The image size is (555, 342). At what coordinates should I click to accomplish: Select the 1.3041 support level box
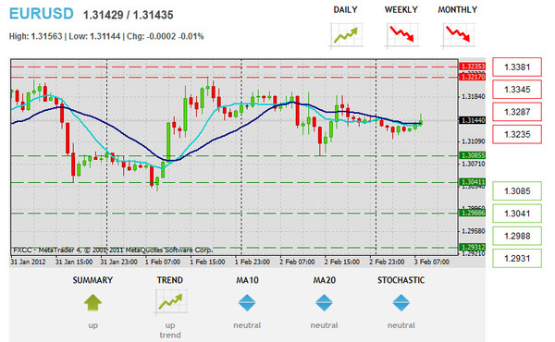tap(517, 214)
